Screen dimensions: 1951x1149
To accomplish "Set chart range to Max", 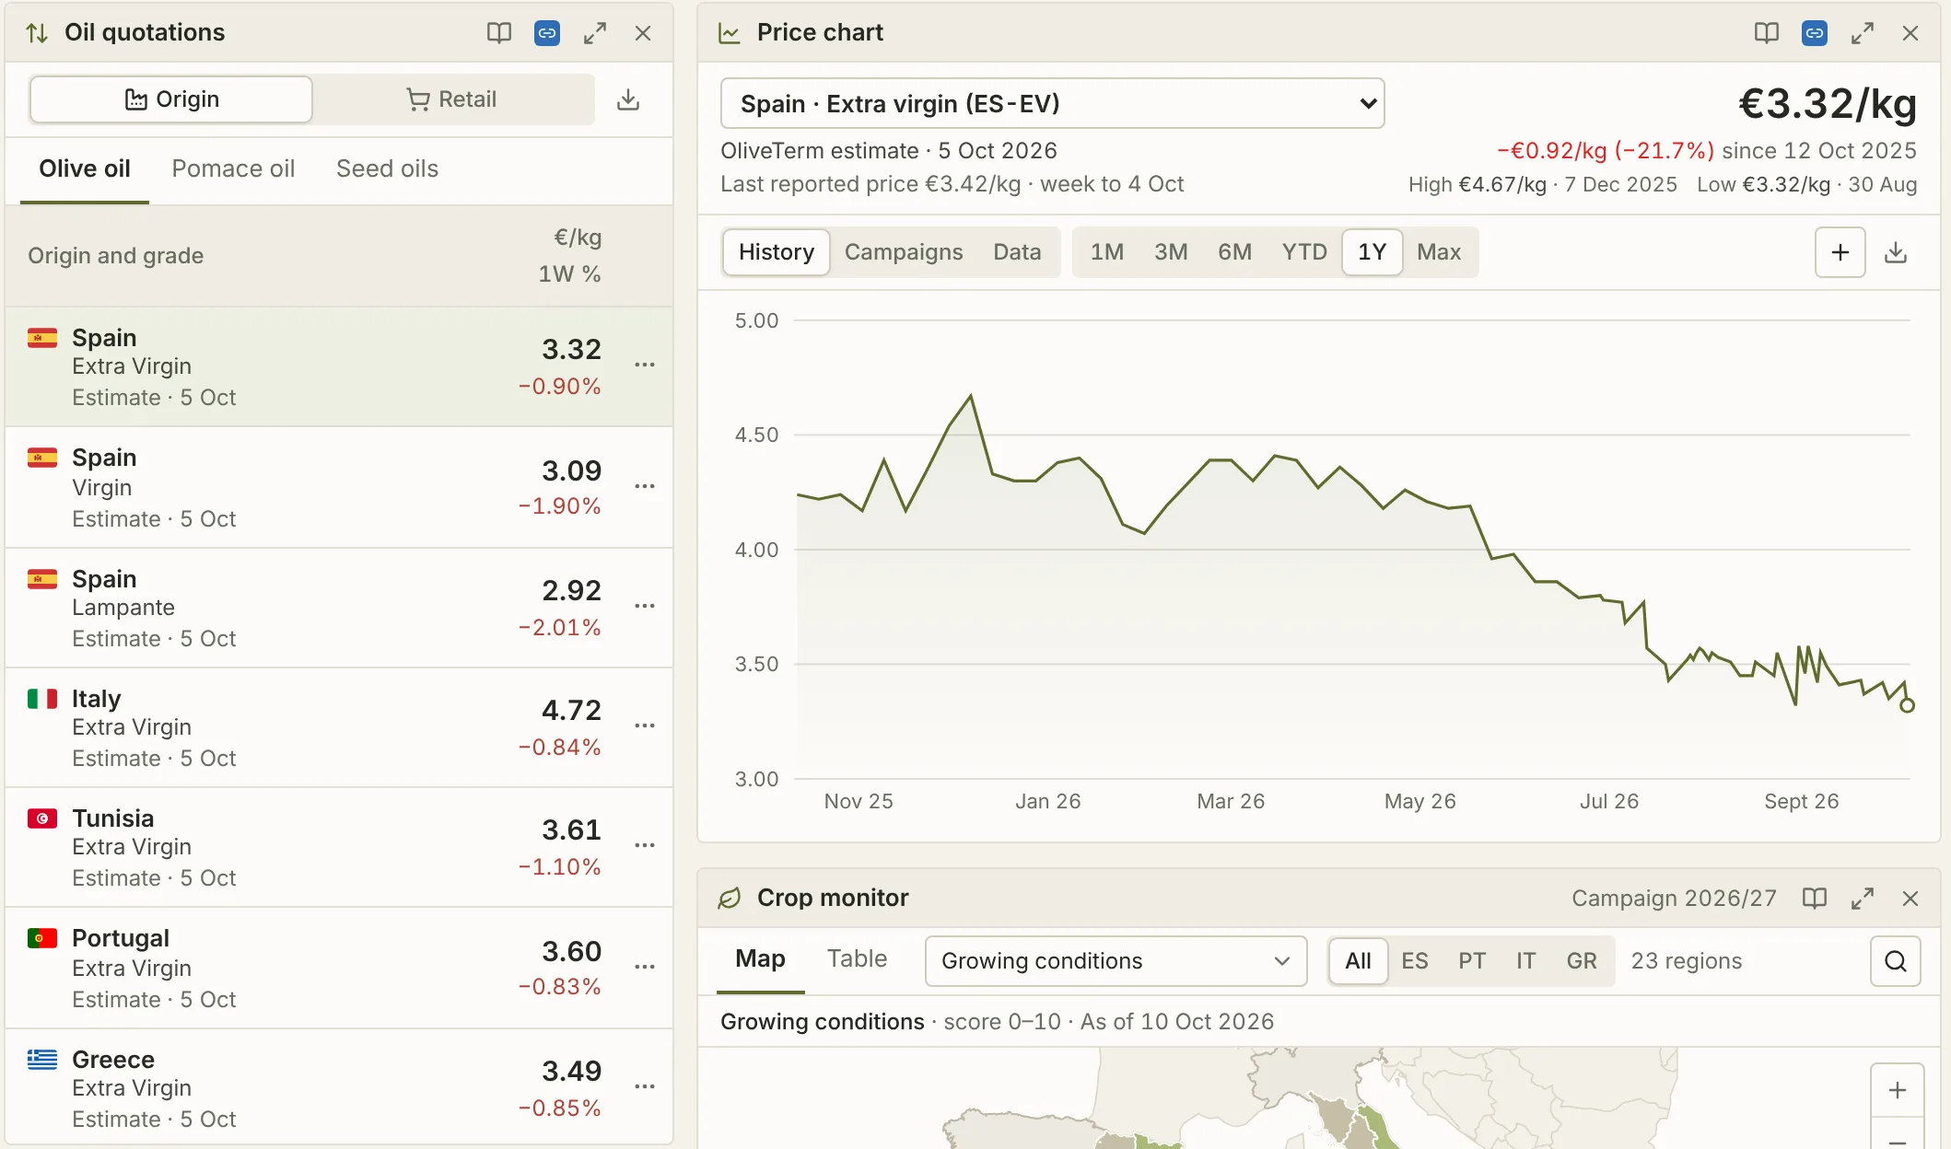I will click(x=1439, y=252).
